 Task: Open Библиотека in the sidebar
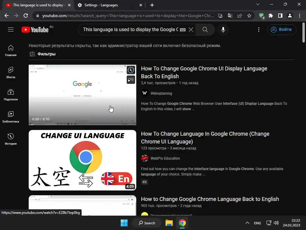pyautogui.click(x=11, y=117)
